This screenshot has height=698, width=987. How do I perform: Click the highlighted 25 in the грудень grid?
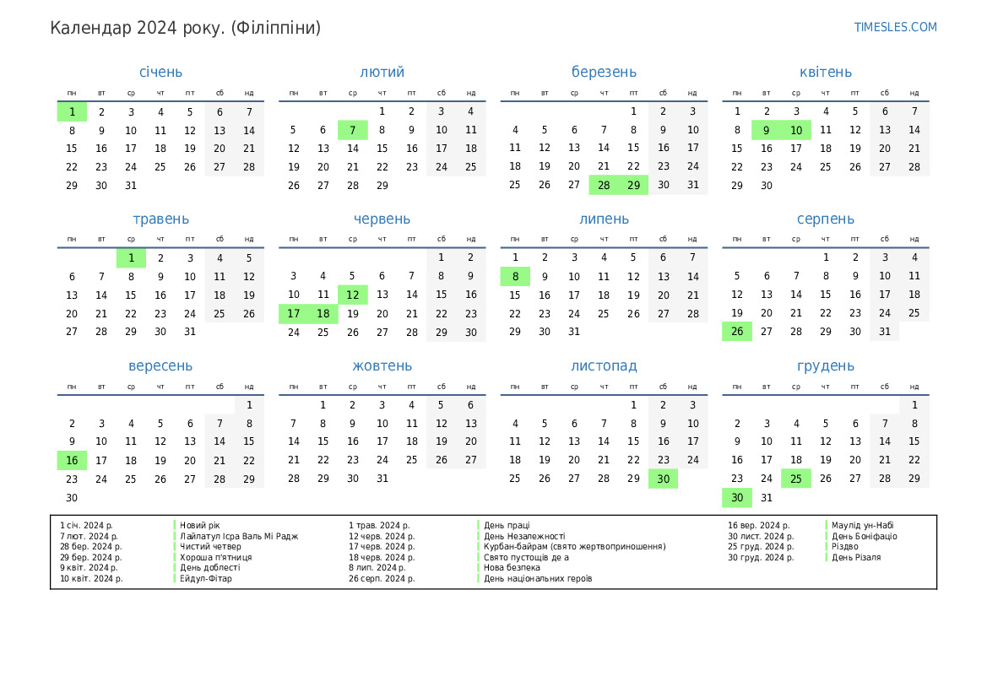pyautogui.click(x=796, y=479)
